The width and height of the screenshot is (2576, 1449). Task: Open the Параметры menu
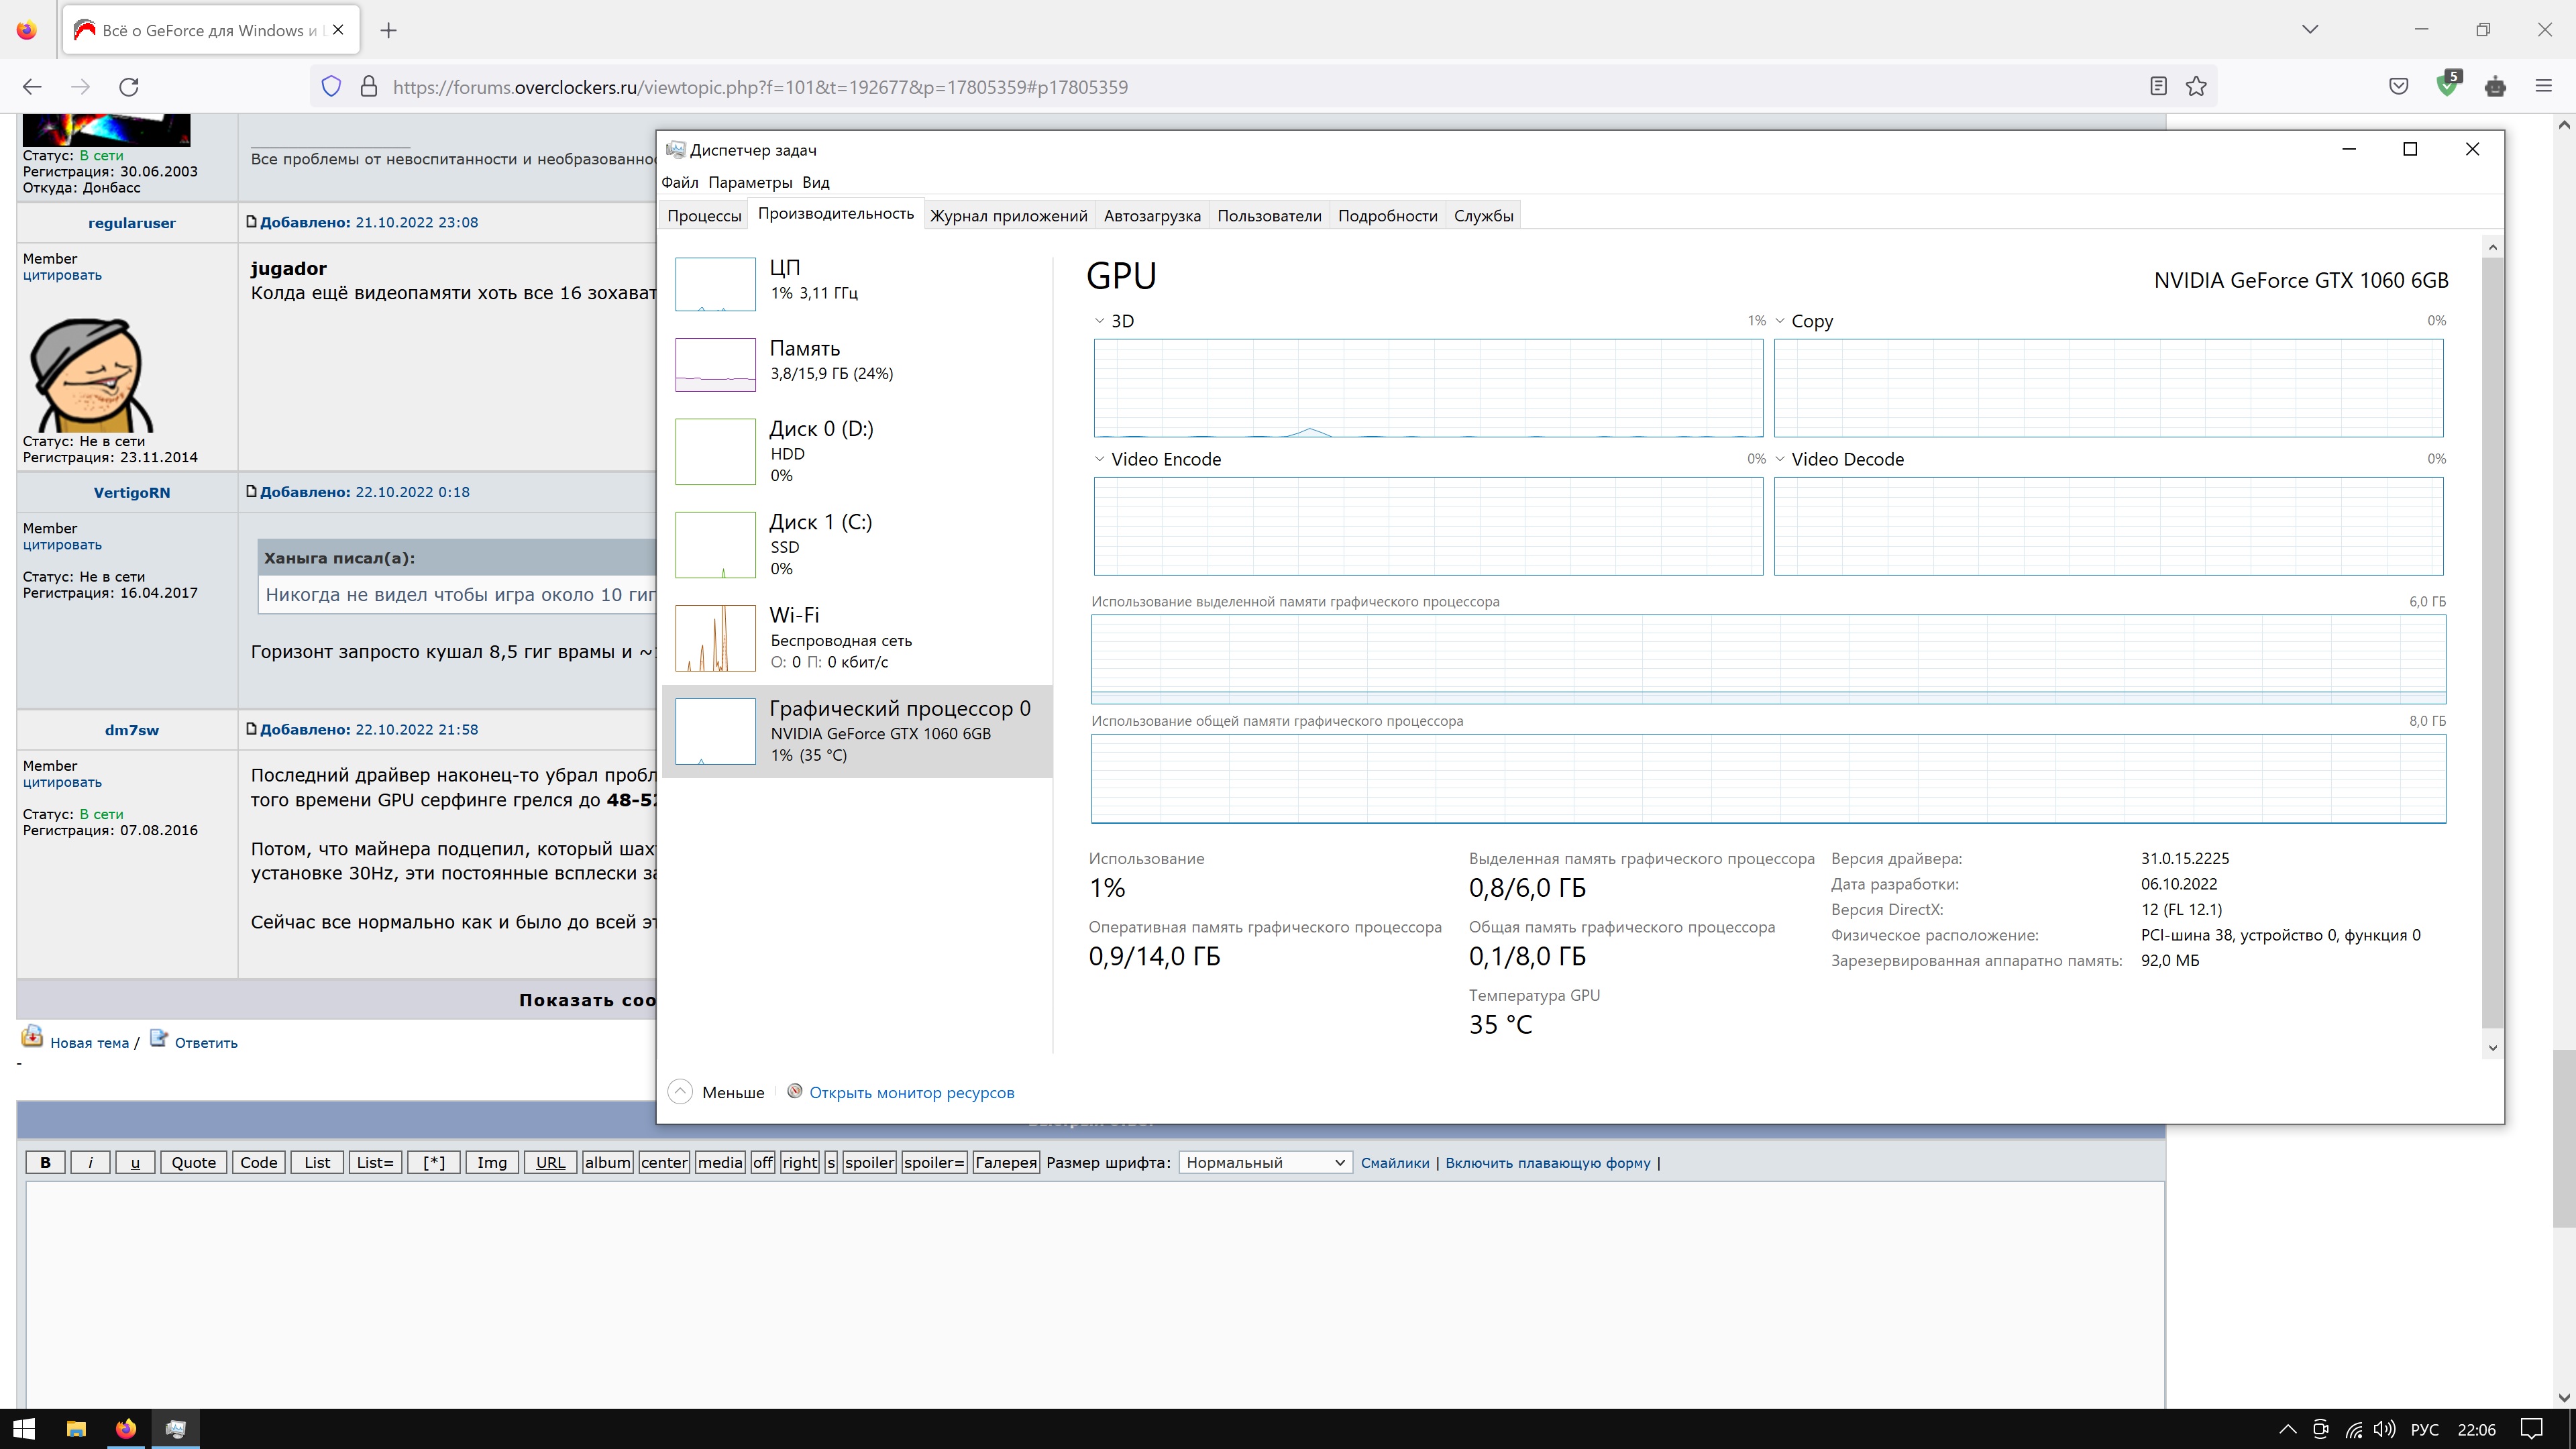pyautogui.click(x=750, y=182)
